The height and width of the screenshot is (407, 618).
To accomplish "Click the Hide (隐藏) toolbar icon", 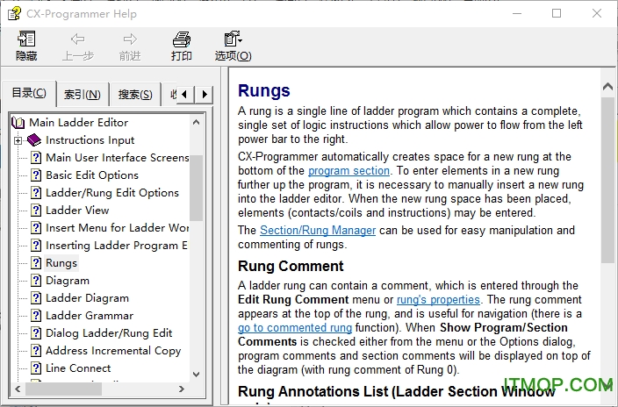I will pyautogui.click(x=26, y=39).
